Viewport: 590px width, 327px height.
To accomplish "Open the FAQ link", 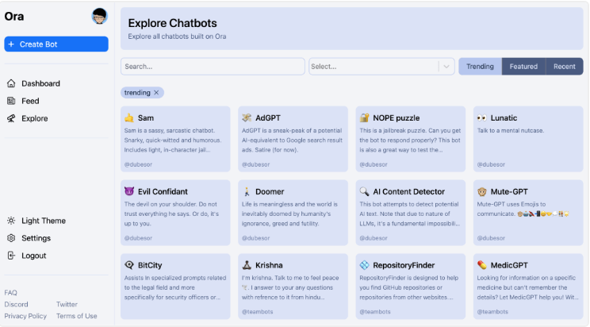I will pyautogui.click(x=10, y=293).
